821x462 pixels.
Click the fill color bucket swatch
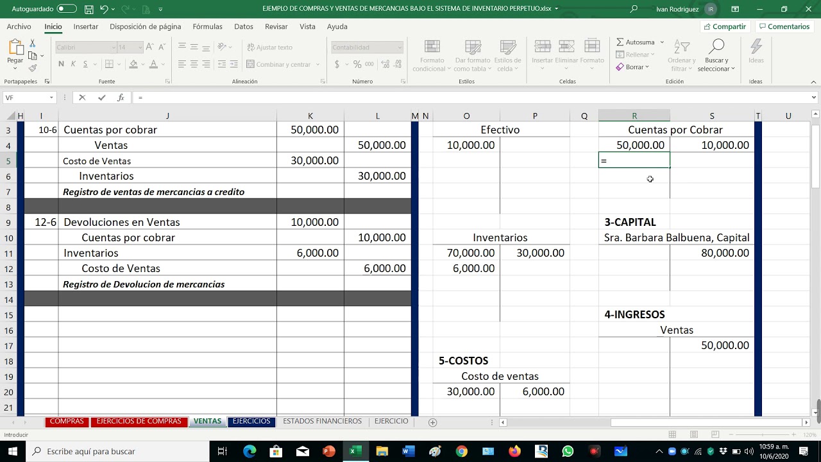[x=133, y=64]
